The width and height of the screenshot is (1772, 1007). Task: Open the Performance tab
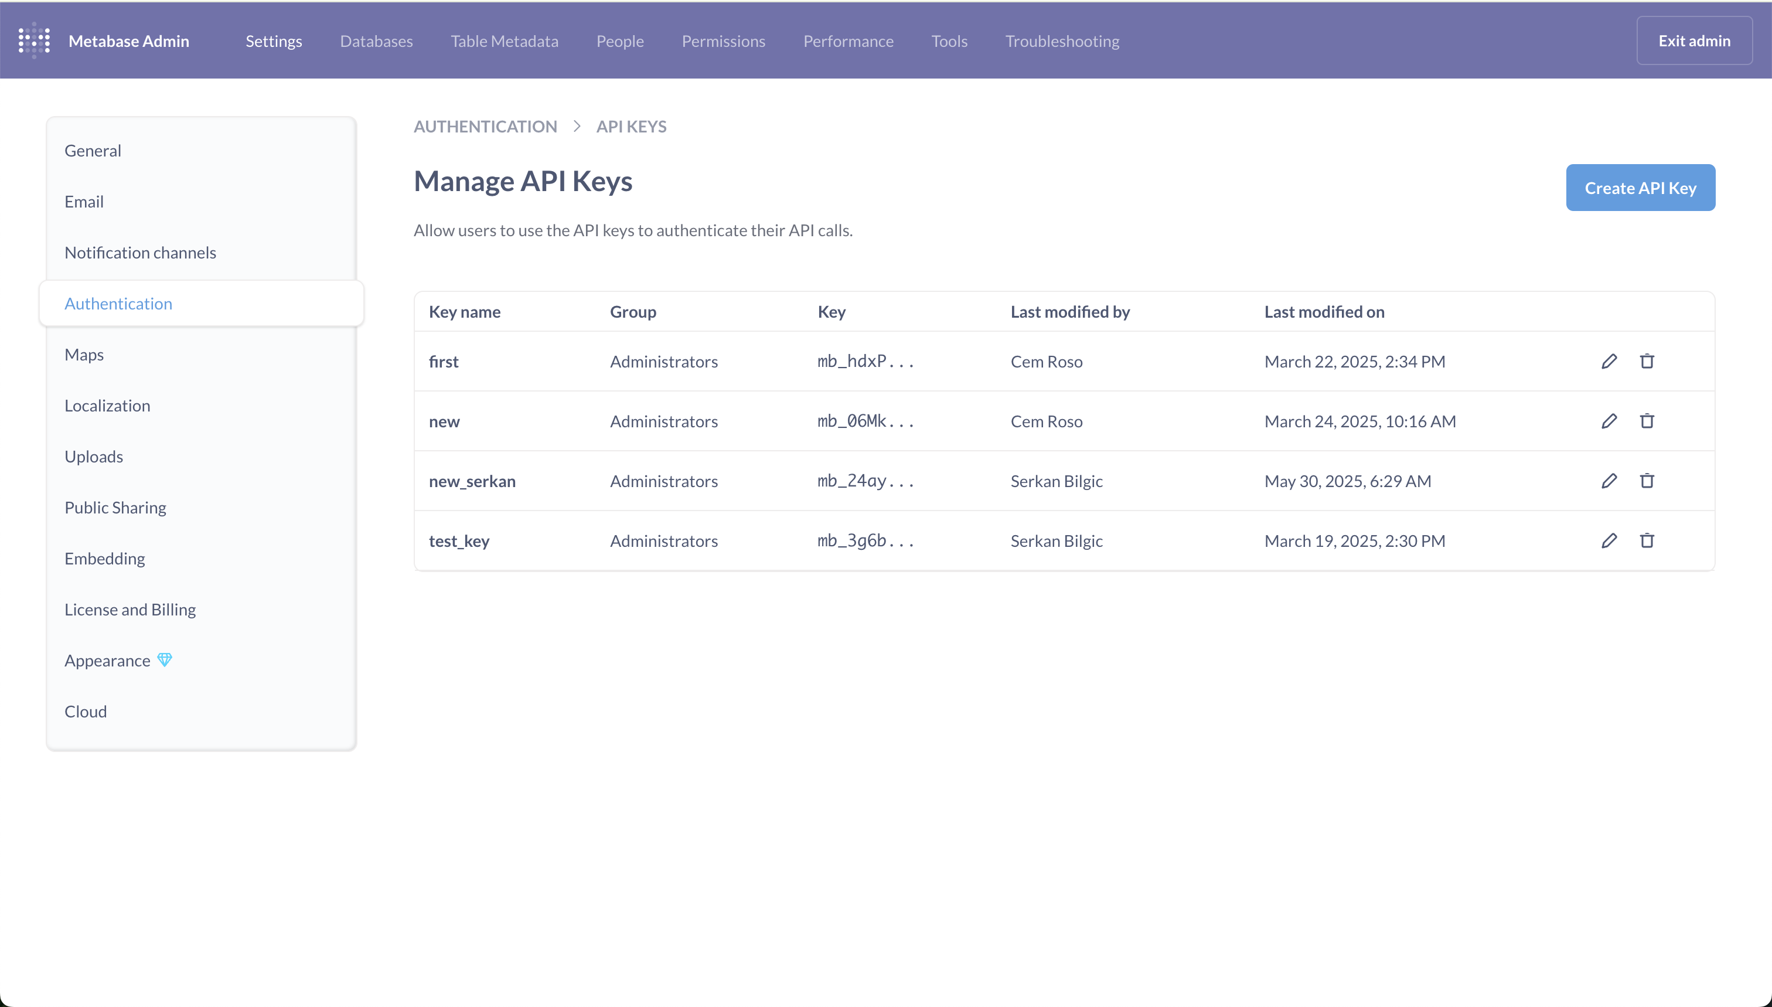(x=848, y=41)
